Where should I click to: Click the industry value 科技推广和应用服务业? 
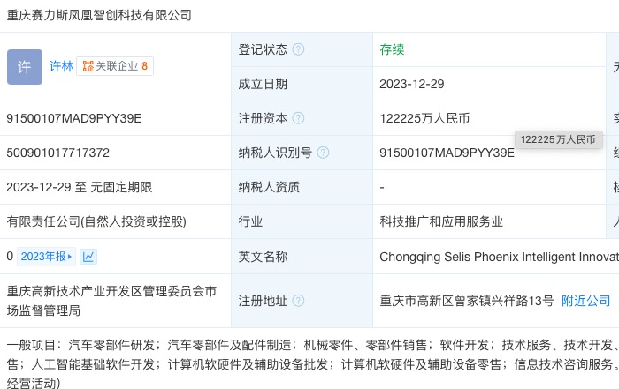(x=441, y=221)
